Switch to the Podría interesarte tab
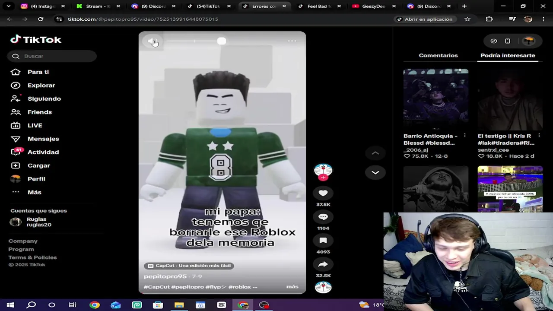553x311 pixels. (508, 55)
